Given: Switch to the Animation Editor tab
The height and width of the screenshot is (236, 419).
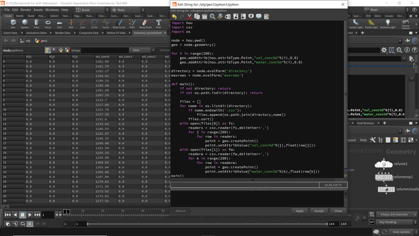Looking at the screenshot, I should tap(37, 33).
